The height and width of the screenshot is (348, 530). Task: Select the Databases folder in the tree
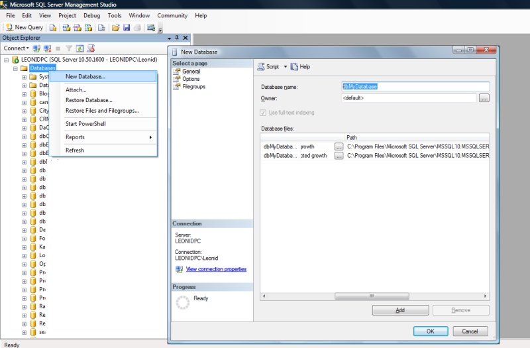[42, 68]
